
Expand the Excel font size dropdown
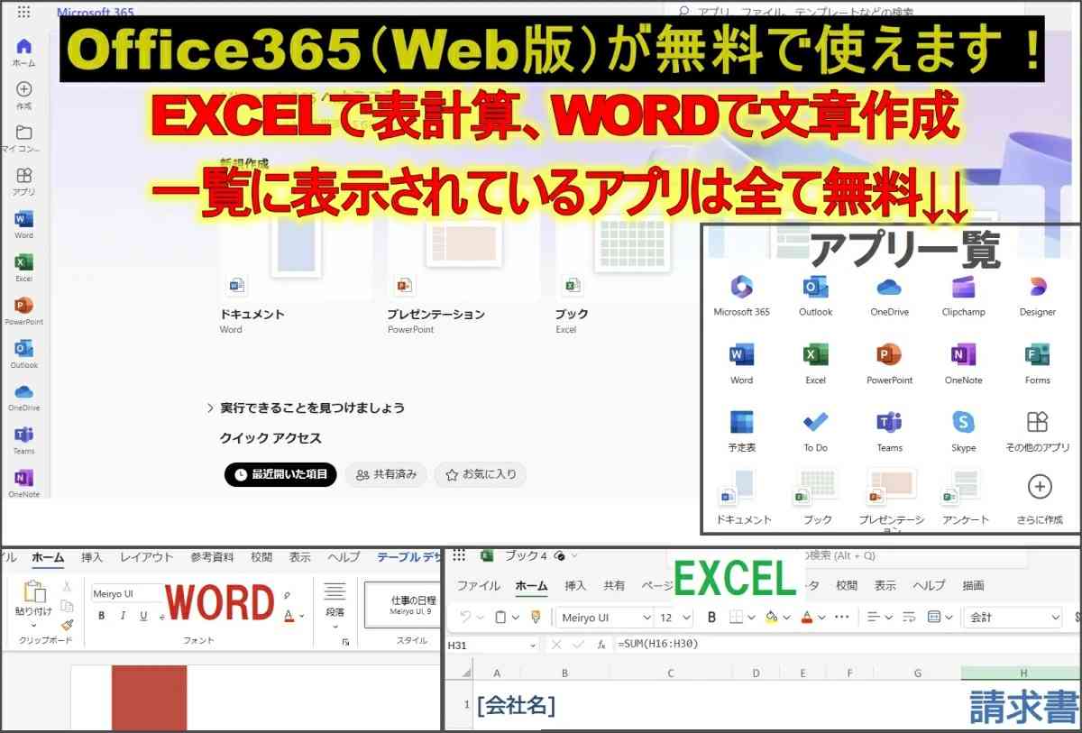pos(685,618)
